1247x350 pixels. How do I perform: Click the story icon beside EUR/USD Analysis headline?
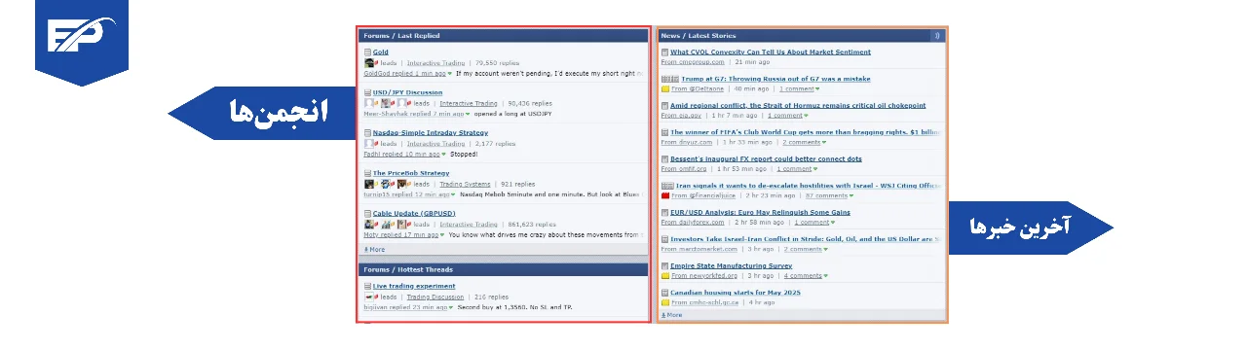(x=664, y=212)
